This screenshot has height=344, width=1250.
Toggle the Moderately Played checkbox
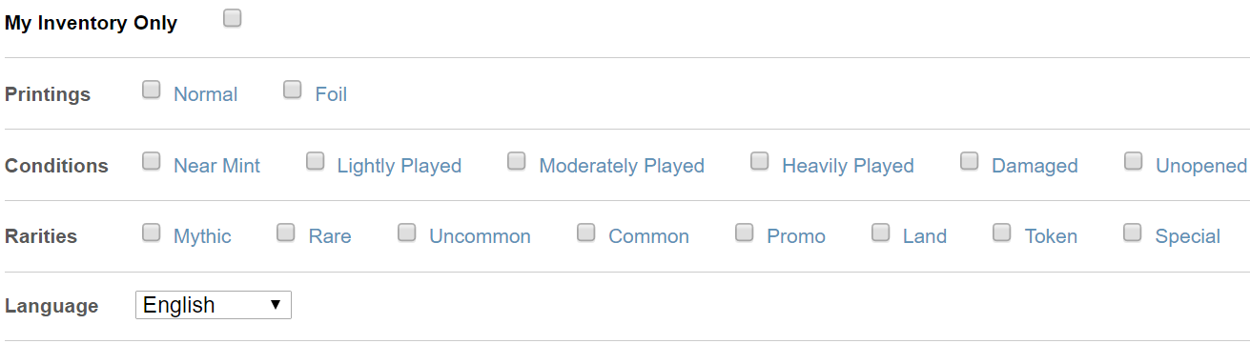[x=517, y=161]
